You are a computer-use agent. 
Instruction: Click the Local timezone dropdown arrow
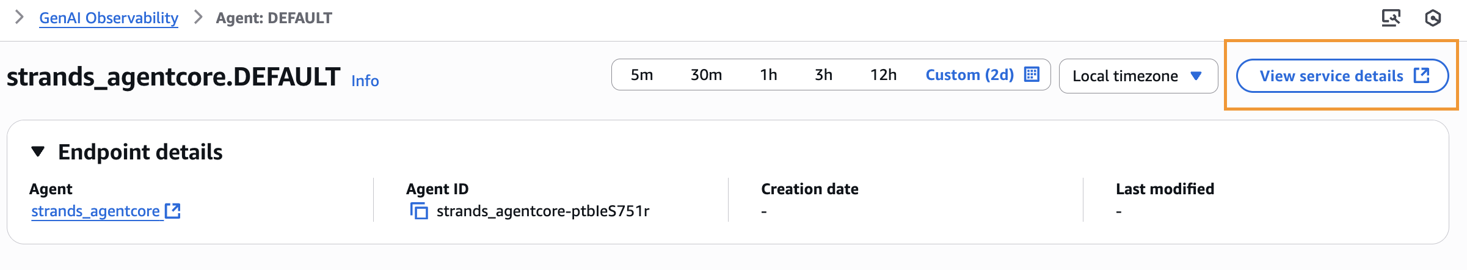coord(1196,76)
